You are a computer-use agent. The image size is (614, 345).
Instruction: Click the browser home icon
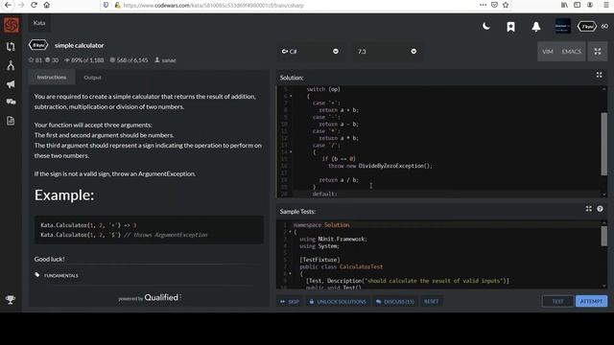click(47, 5)
